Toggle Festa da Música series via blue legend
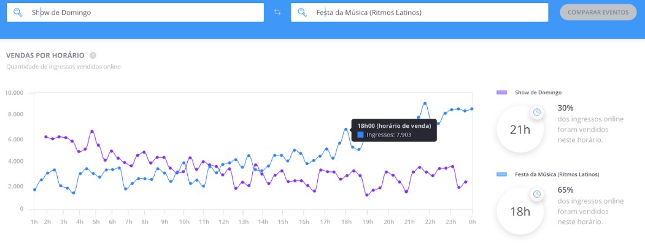The image size is (645, 246). tap(501, 174)
